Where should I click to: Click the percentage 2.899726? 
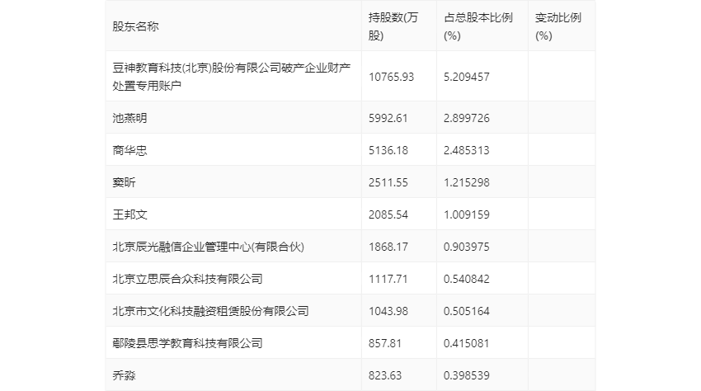coord(466,118)
